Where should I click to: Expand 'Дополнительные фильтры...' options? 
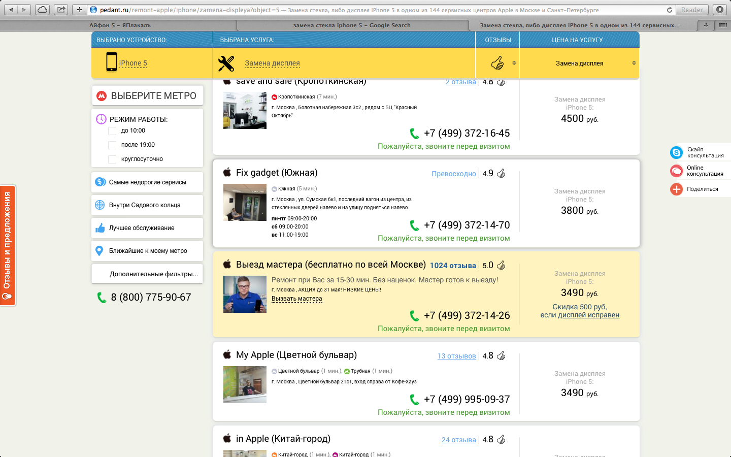click(x=147, y=274)
